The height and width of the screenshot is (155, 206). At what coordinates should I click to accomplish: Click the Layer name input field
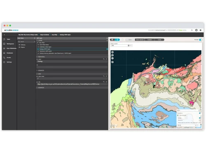tap(72, 79)
